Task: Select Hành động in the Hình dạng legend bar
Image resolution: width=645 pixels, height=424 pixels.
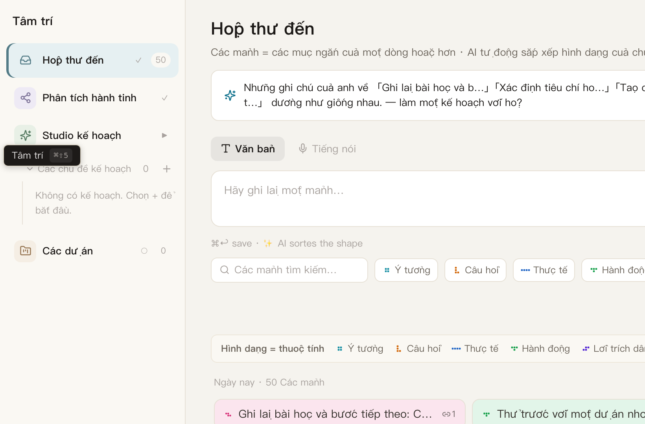Action: pos(540,349)
